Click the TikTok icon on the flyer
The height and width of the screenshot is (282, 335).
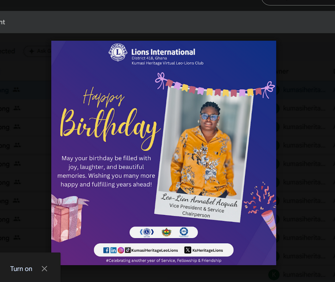[128, 250]
